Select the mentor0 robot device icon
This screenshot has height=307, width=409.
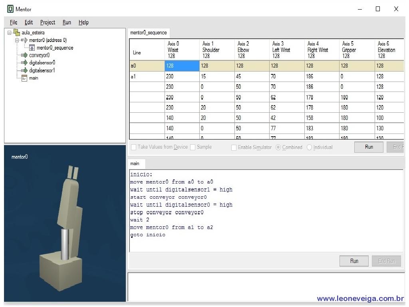coord(24,40)
